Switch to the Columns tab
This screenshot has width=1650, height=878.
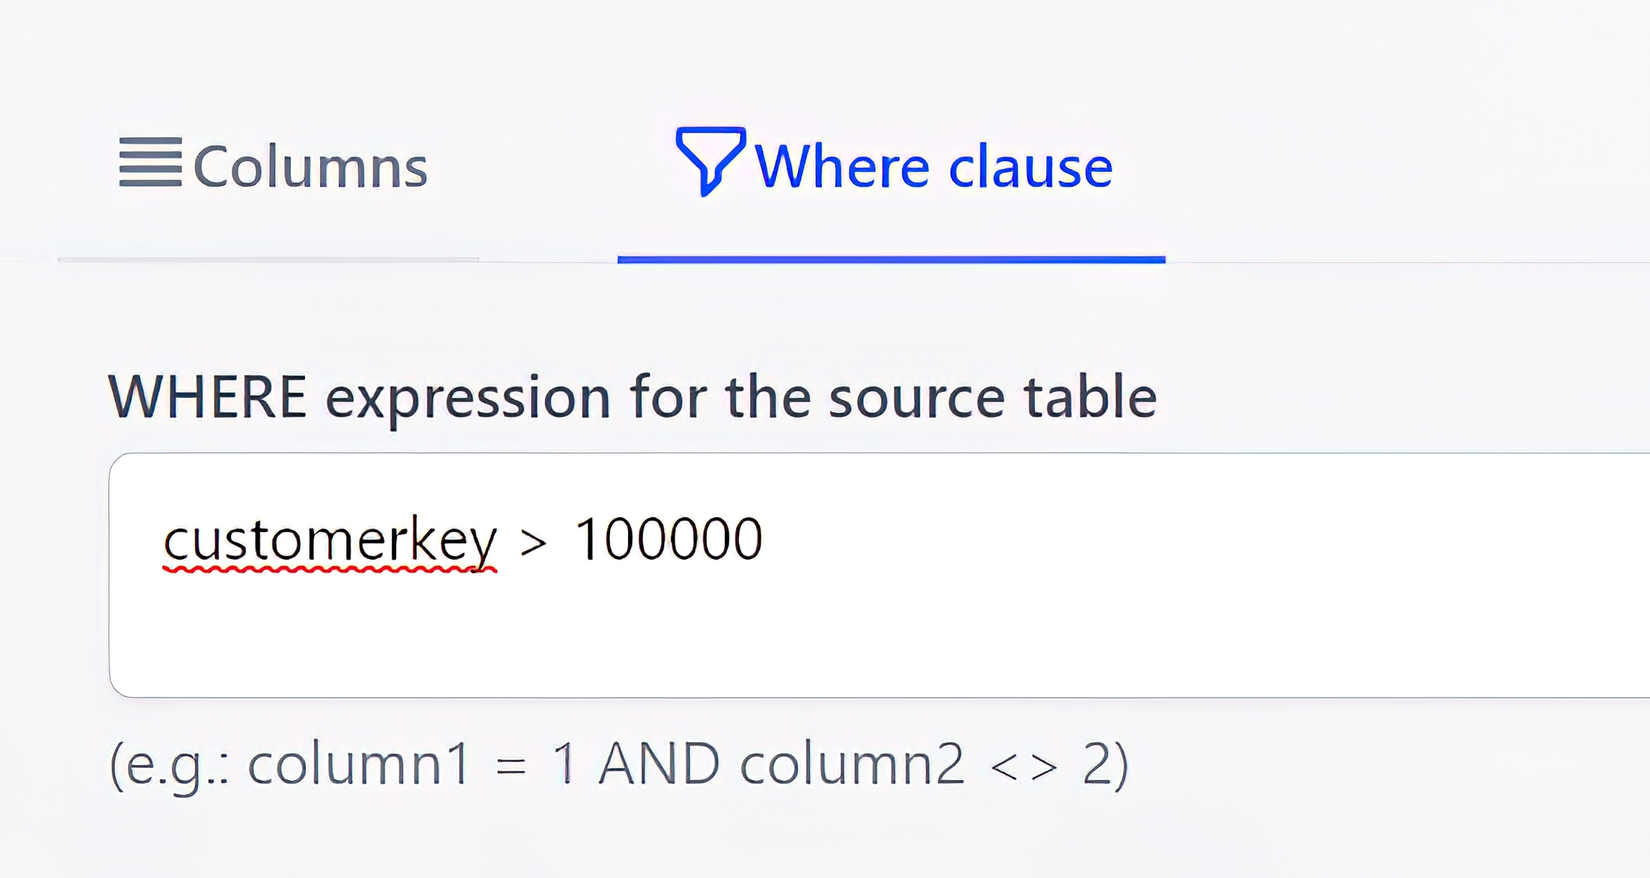click(310, 167)
